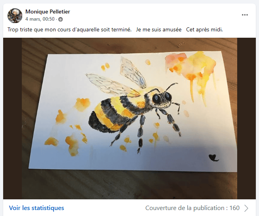The height and width of the screenshot is (216, 259).
Task: Click 'Voir les statistiques' link
Action: tap(36, 208)
